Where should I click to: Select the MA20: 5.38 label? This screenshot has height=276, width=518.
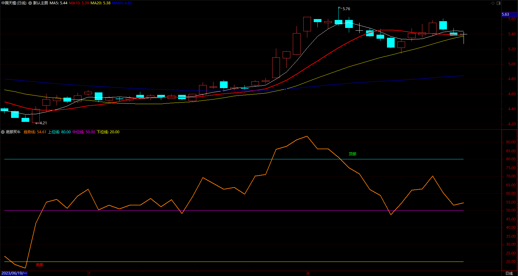[100, 3]
